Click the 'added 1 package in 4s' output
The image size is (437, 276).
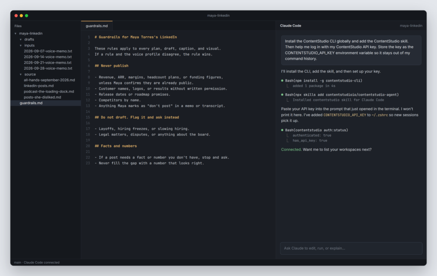coord(314,86)
